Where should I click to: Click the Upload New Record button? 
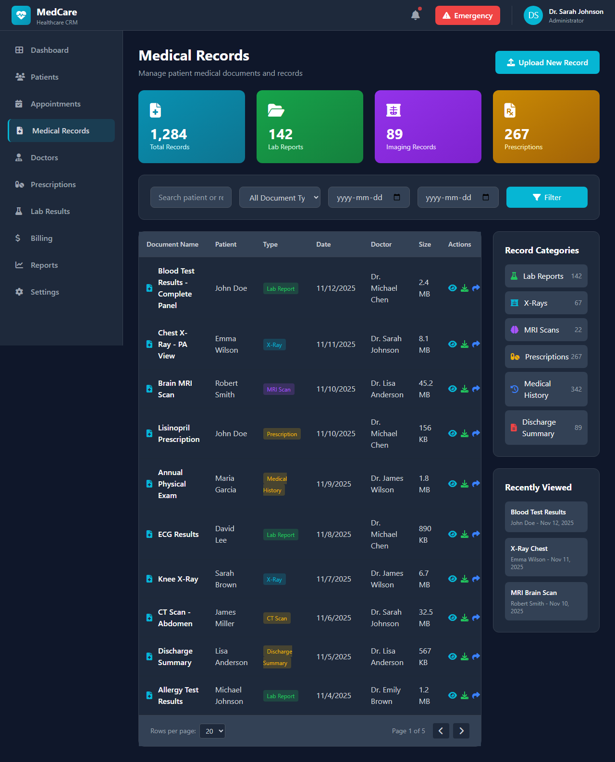pyautogui.click(x=547, y=62)
